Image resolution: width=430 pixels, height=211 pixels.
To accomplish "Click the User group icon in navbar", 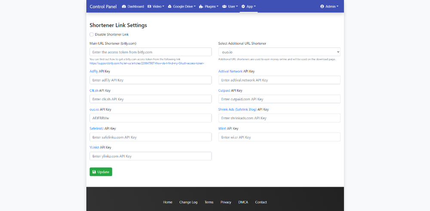I will [x=224, y=6].
